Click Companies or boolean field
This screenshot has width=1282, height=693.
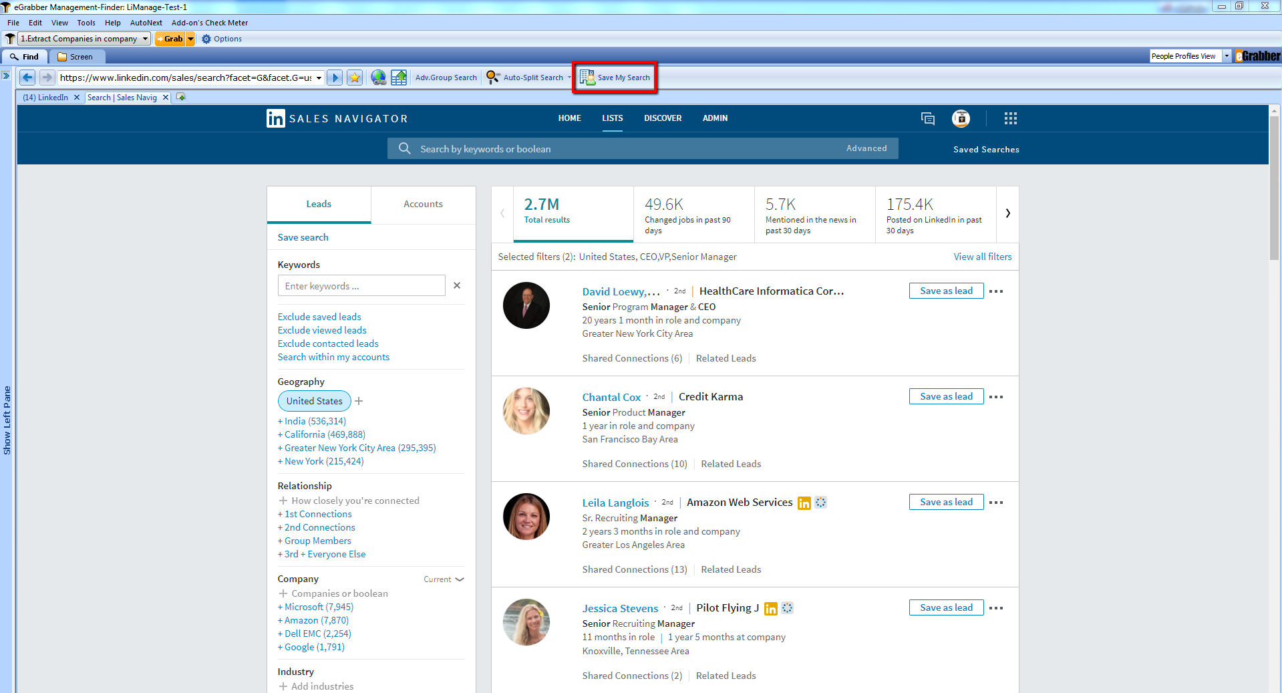(x=333, y=593)
